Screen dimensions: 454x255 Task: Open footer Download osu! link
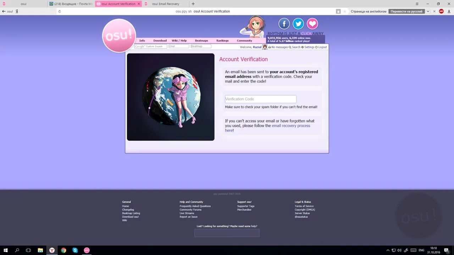point(130,217)
